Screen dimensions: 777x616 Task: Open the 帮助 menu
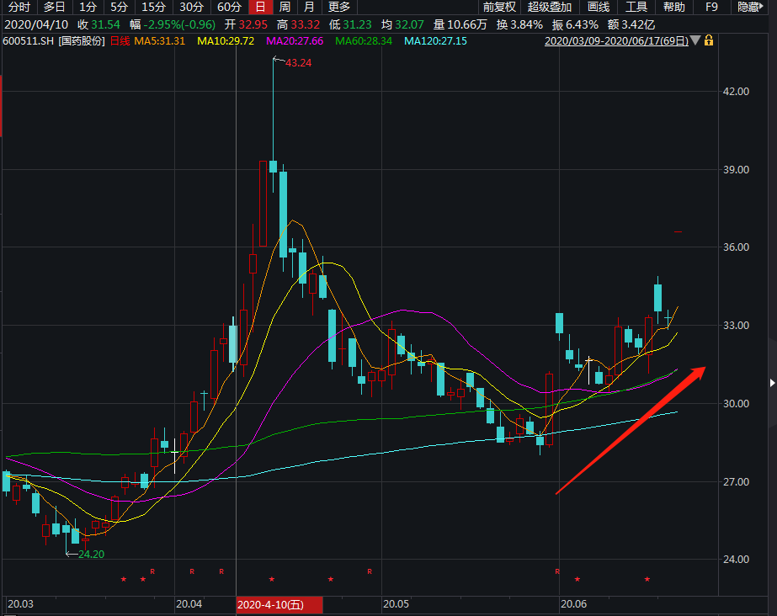click(673, 7)
